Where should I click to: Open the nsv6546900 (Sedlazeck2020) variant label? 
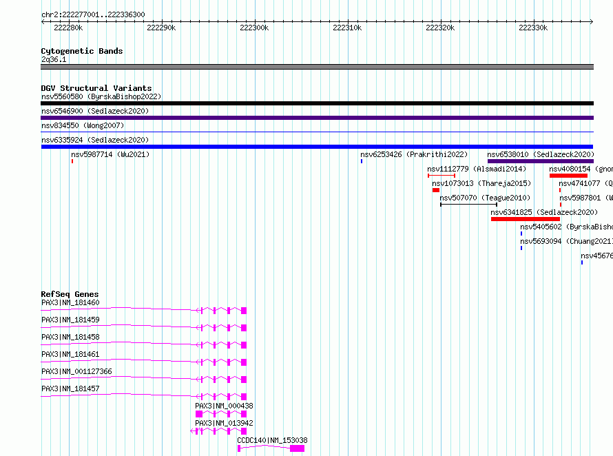[x=95, y=111]
